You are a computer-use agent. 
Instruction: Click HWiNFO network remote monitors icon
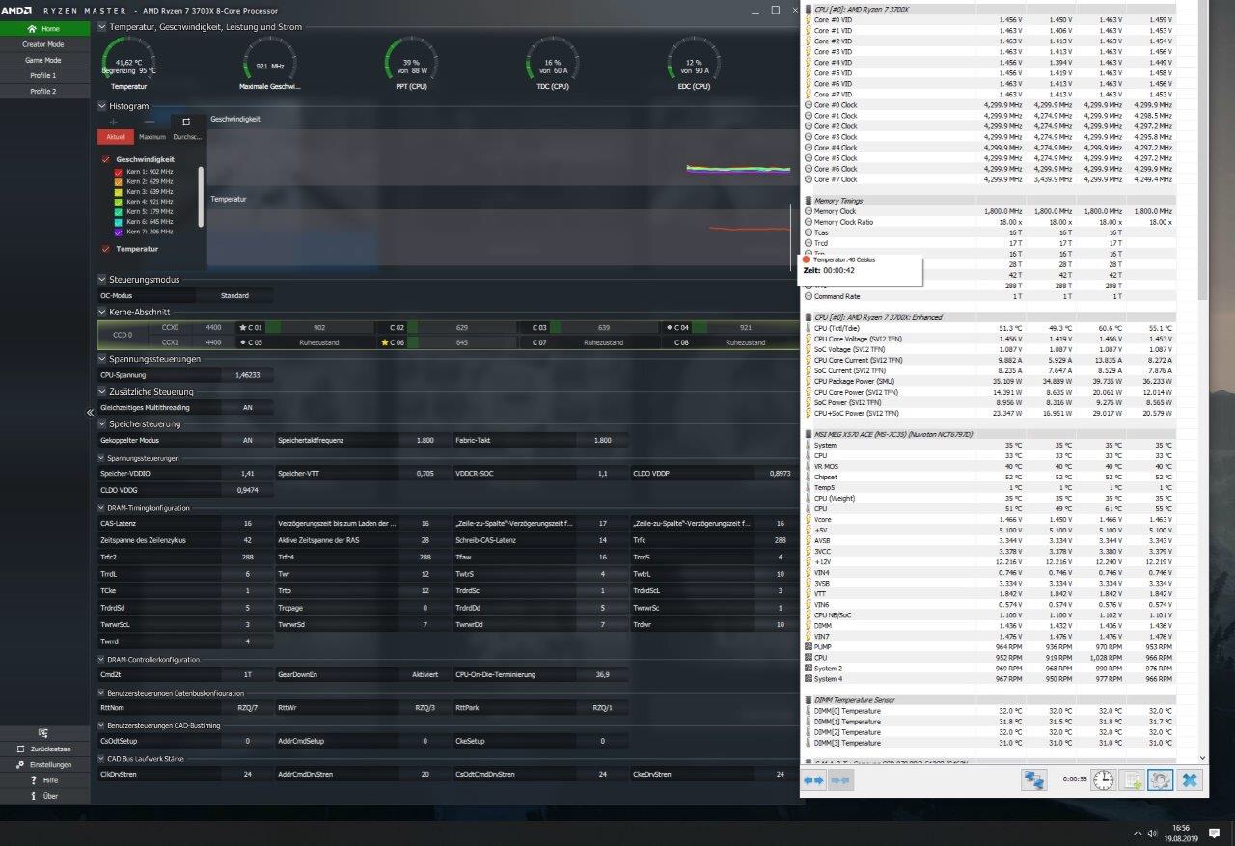[1035, 779]
